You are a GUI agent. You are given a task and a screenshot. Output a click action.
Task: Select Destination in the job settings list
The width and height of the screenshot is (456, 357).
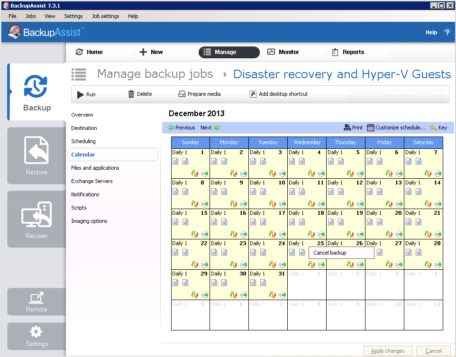click(84, 128)
